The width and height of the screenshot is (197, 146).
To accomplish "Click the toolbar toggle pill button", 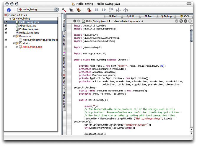I will 189,4.
